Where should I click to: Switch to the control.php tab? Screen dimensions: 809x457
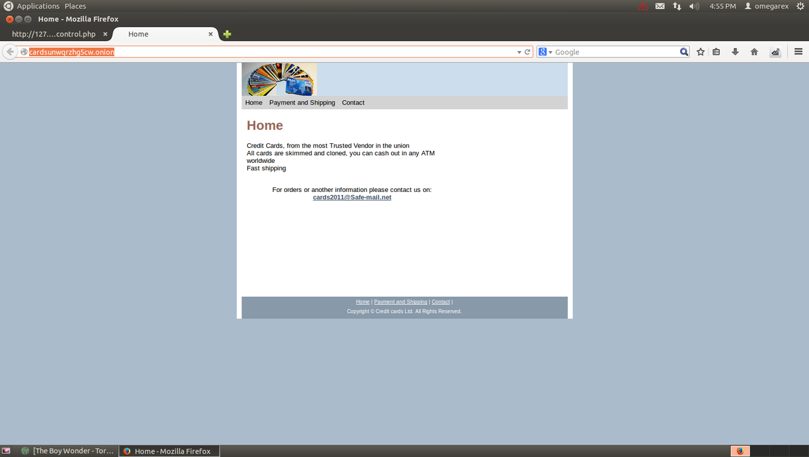coord(54,34)
